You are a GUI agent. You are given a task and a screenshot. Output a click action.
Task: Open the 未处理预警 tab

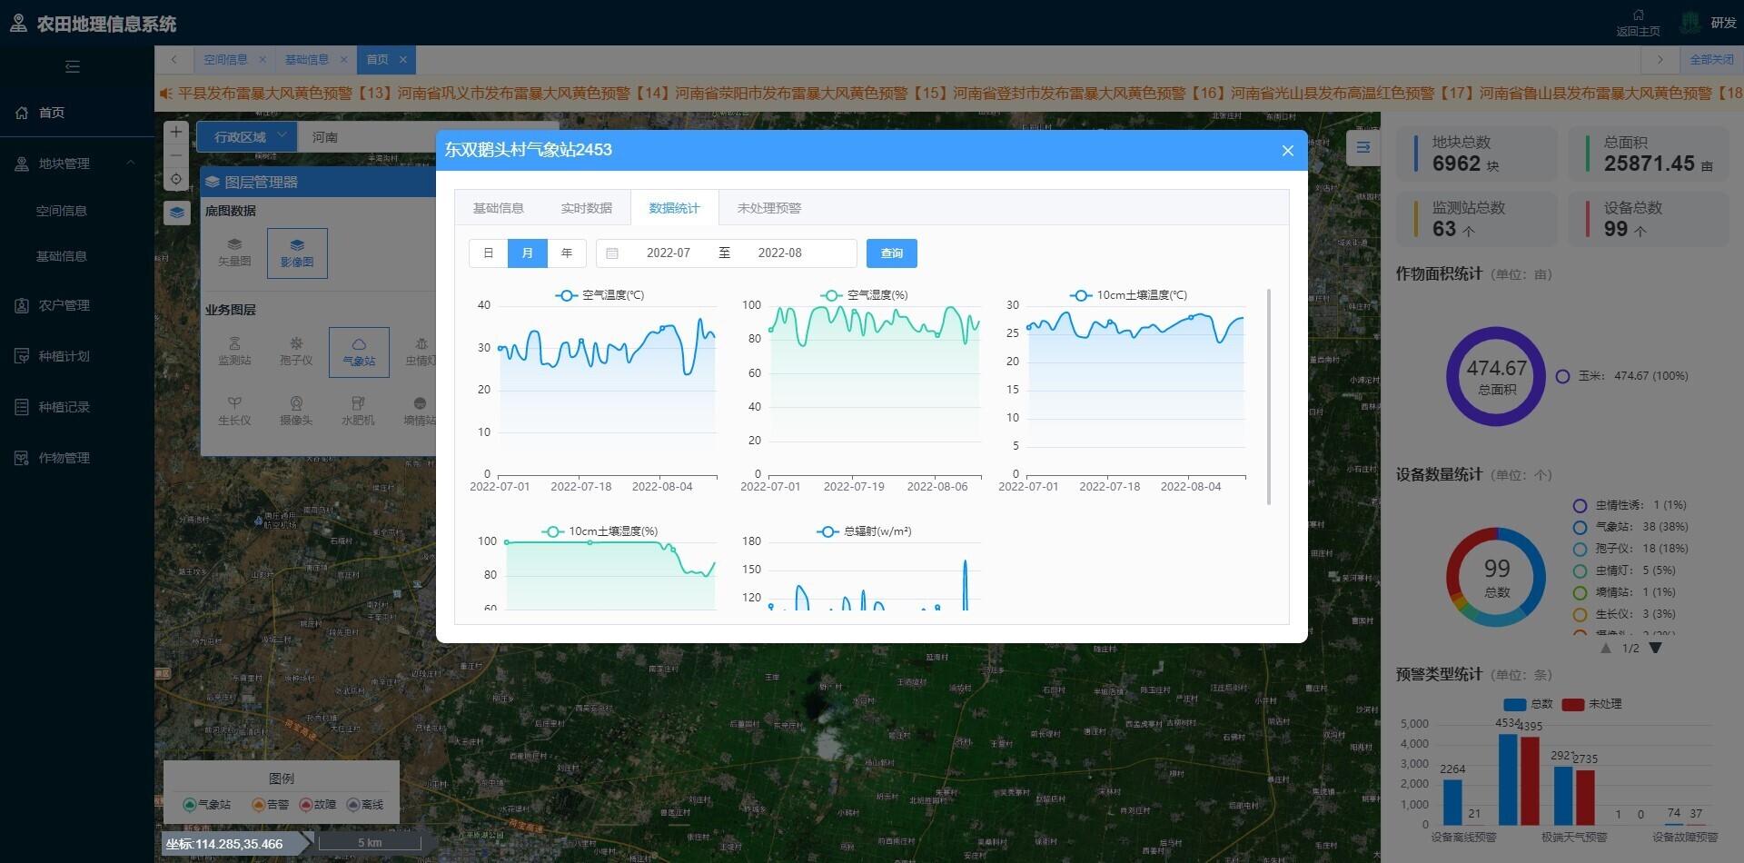click(769, 208)
